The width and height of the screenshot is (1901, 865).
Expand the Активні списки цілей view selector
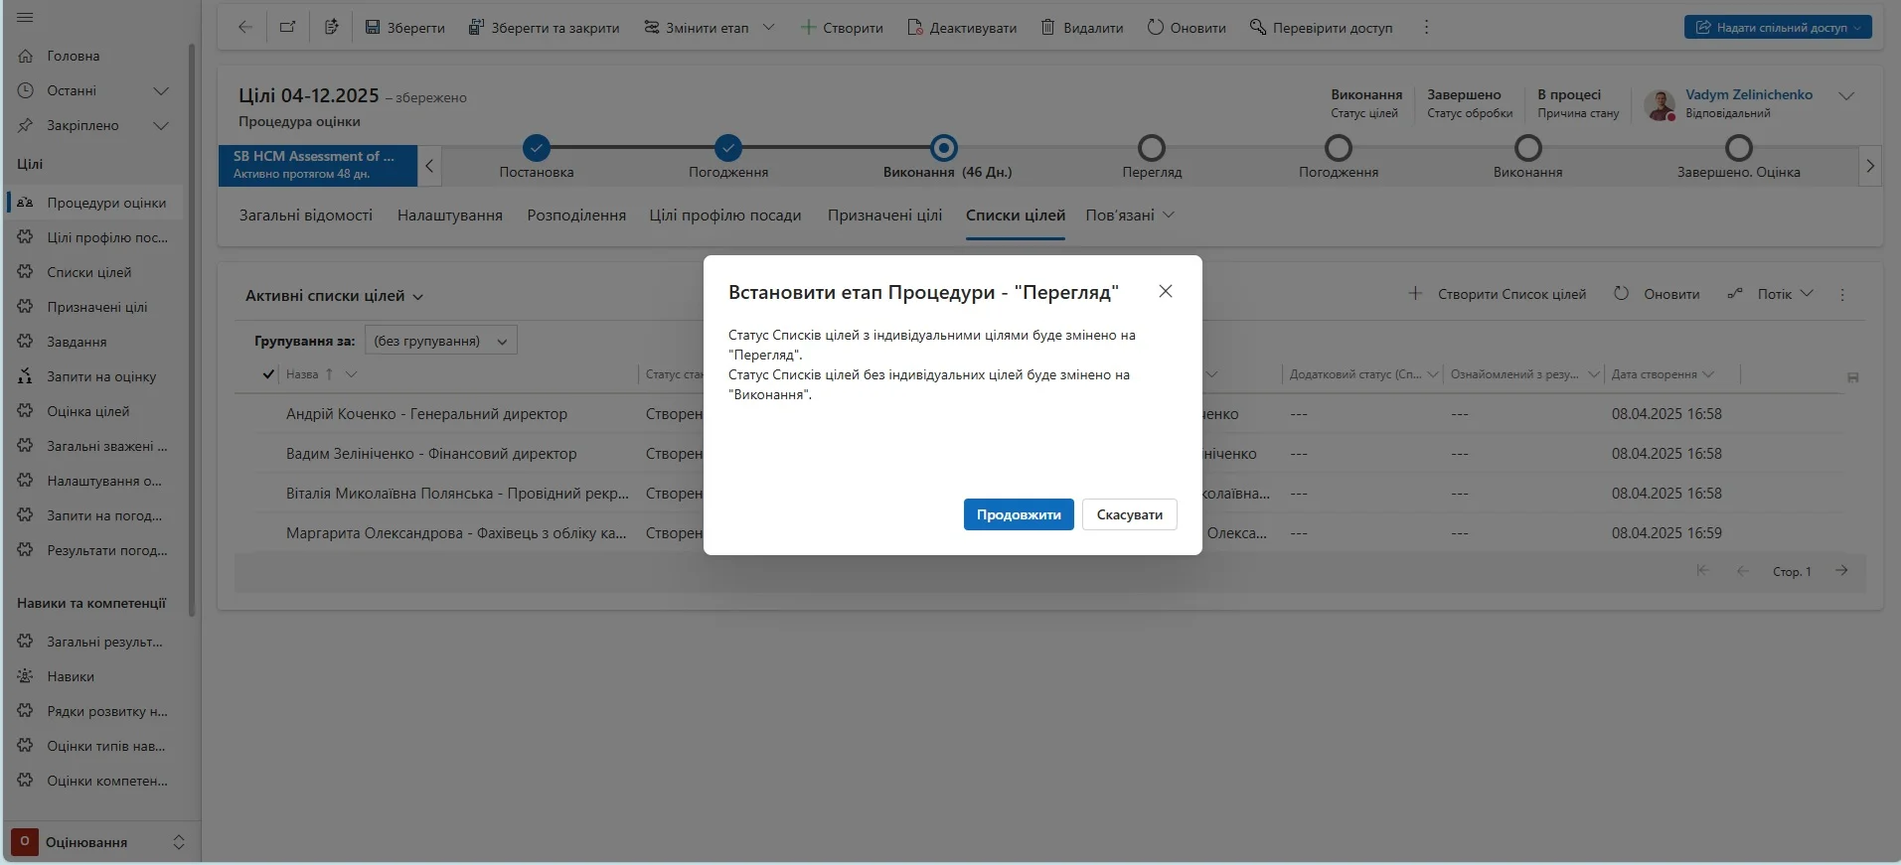334,296
